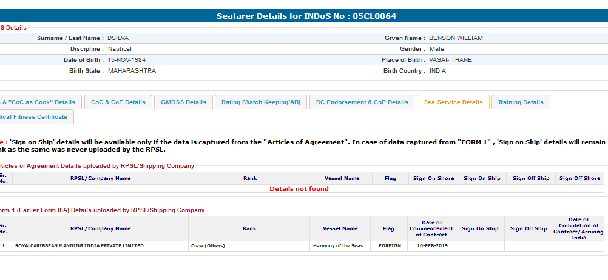Click the Seafarer Details header title
608x280 pixels.
point(306,16)
